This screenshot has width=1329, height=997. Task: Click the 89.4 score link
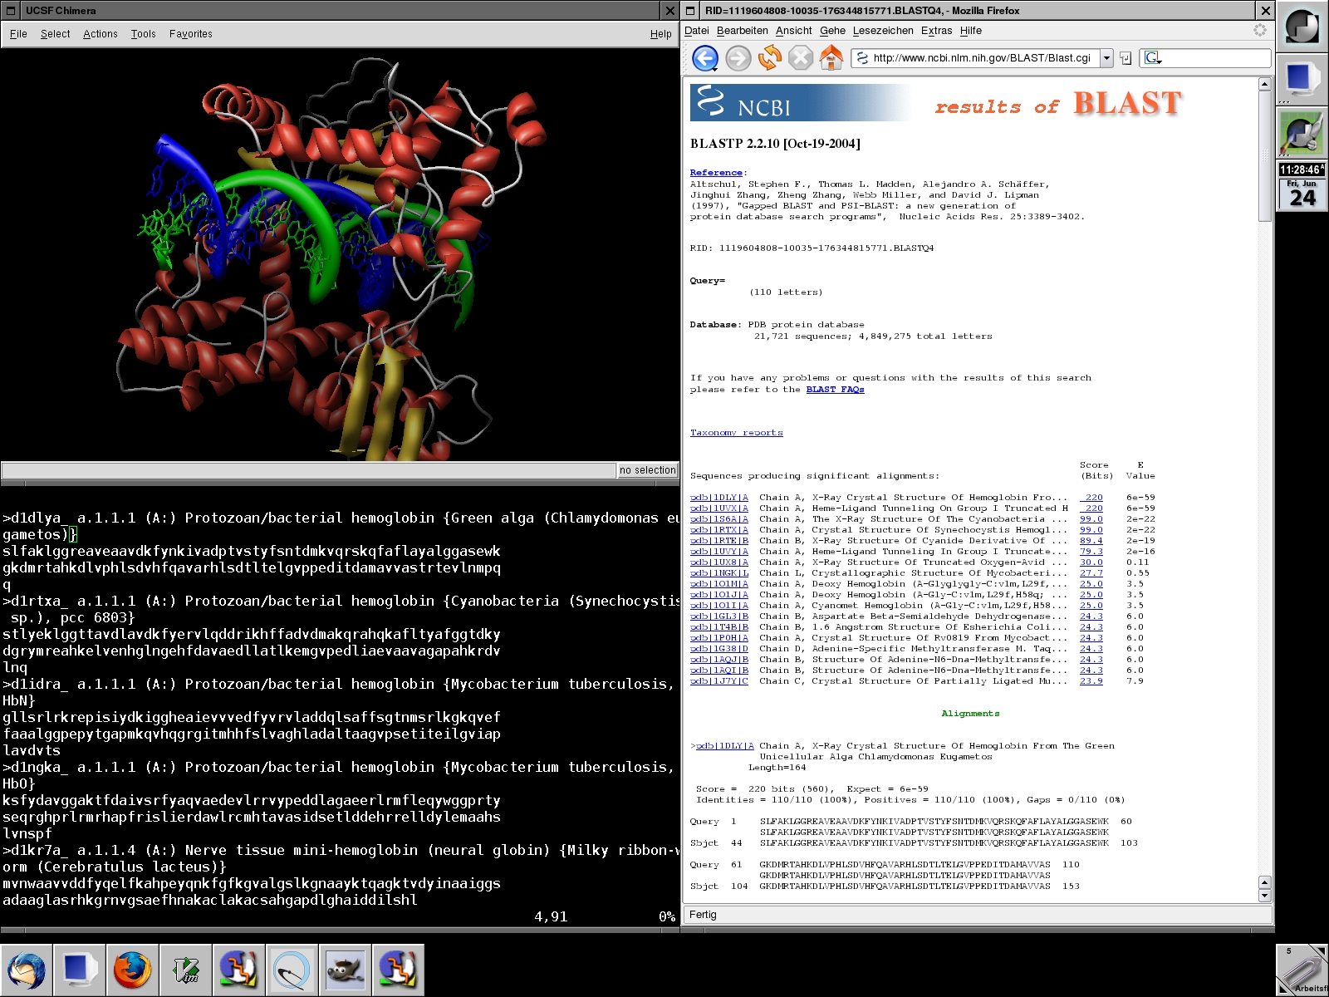coord(1091,541)
